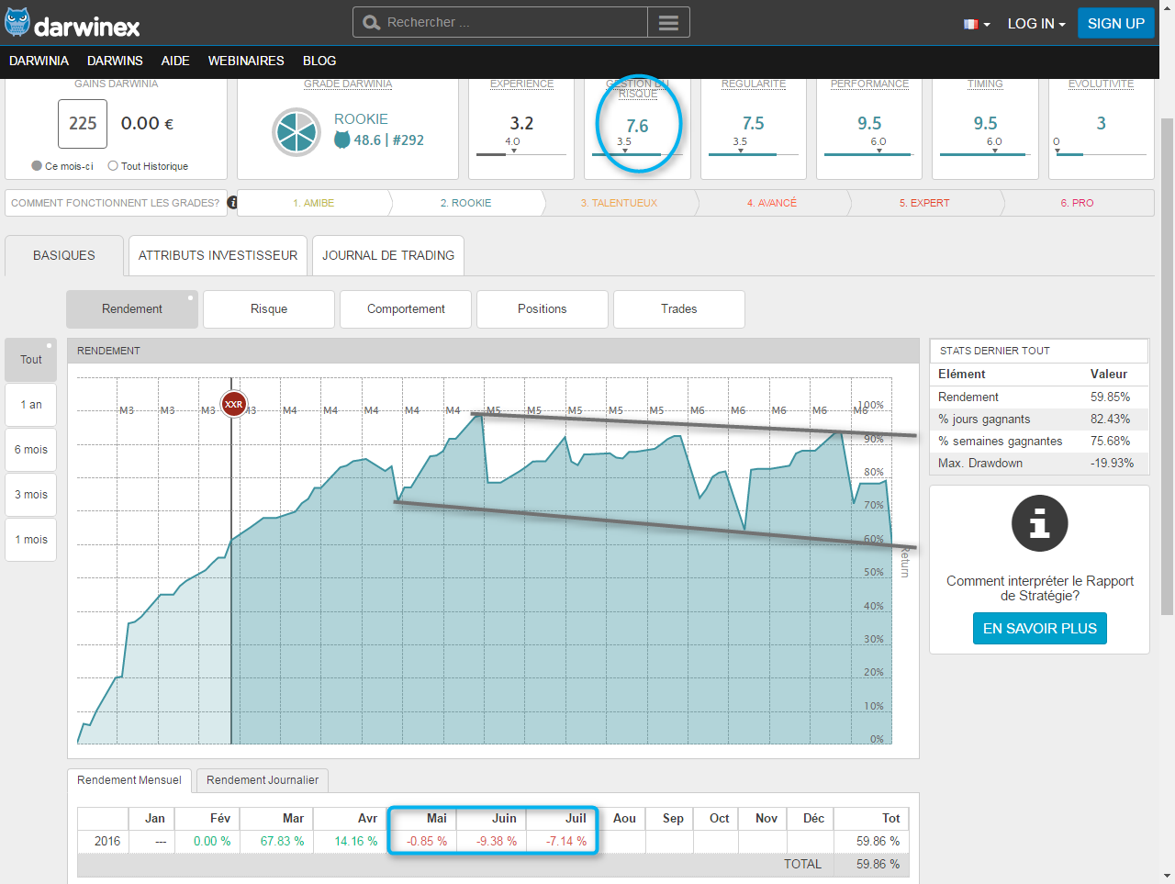Switch to the Journal de Trading tab
This screenshot has height=884, width=1175.
pos(387,255)
